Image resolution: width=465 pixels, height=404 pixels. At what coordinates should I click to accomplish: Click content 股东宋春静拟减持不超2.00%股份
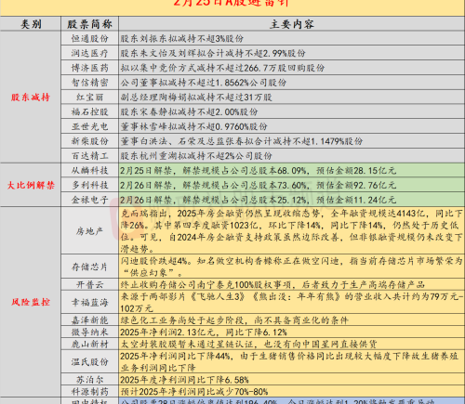click(x=189, y=111)
